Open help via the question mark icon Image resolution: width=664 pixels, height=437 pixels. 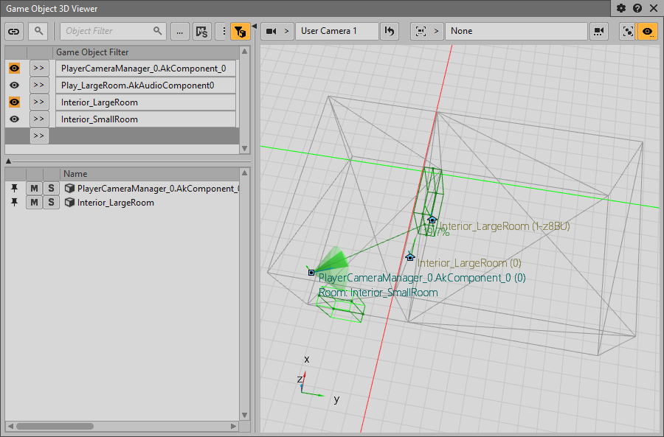tap(637, 8)
